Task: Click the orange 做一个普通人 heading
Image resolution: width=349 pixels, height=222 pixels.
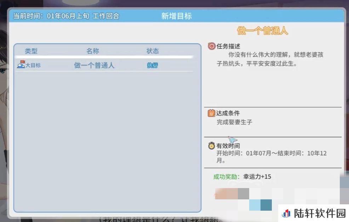Action: click(263, 30)
